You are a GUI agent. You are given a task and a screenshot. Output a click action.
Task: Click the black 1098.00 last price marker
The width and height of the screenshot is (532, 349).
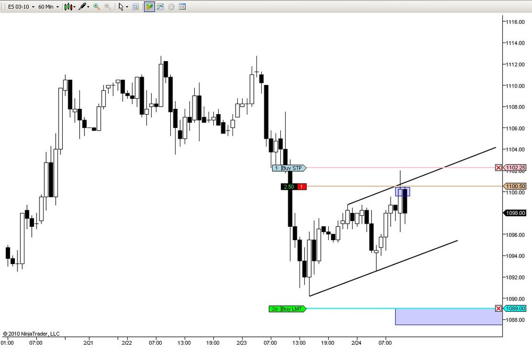(x=515, y=213)
